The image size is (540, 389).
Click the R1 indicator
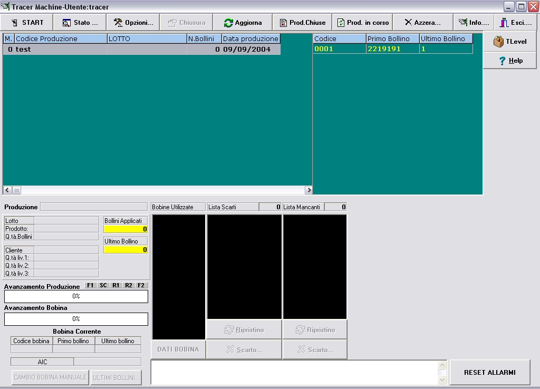coord(115,285)
